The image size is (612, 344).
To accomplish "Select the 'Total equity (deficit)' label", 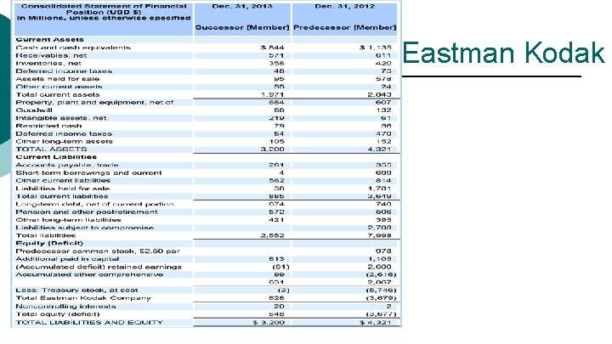I will [x=58, y=314].
